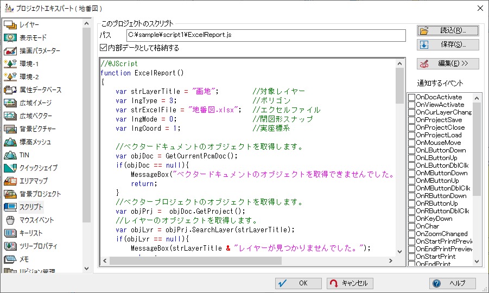Open 背景プロジェクト icon
The image size is (489, 293).
pos(10,194)
